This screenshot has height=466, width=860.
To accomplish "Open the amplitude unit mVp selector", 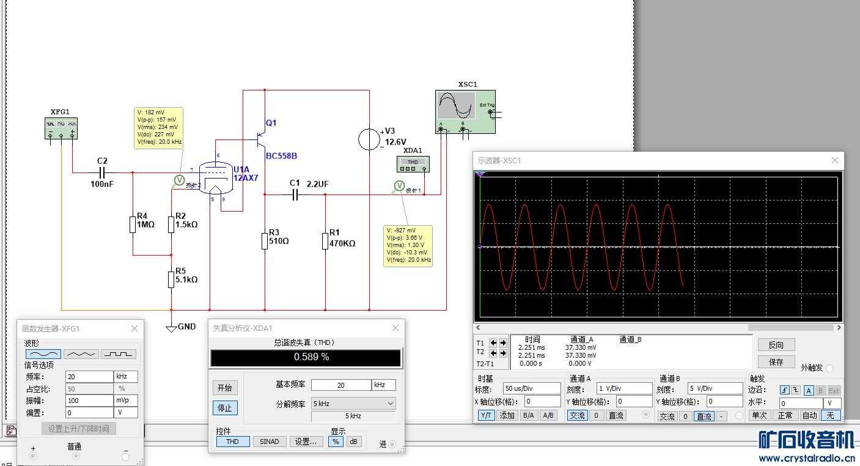I will (125, 401).
